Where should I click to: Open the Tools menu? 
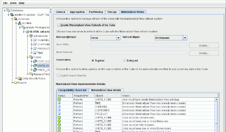pyautogui.click(x=13, y=3)
